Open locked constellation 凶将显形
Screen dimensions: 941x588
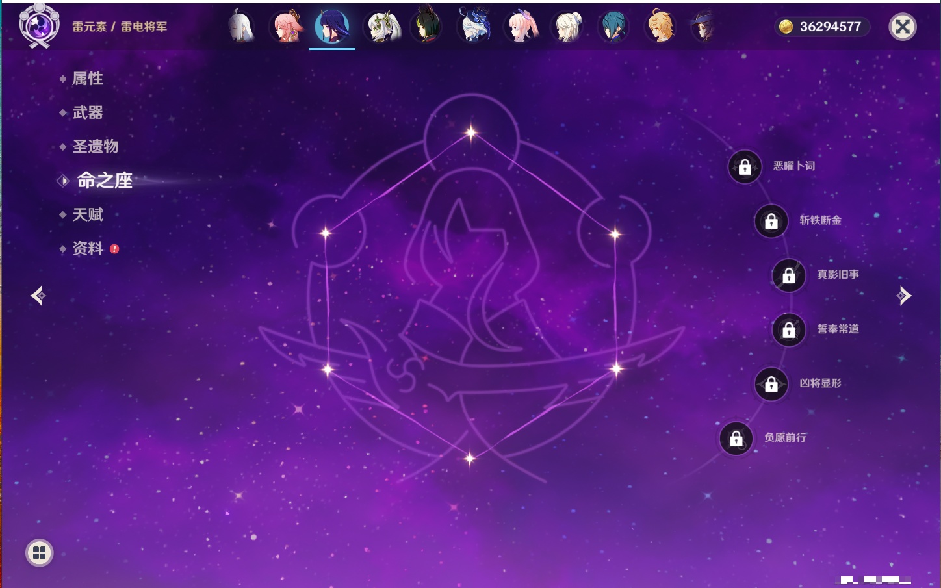tap(771, 384)
